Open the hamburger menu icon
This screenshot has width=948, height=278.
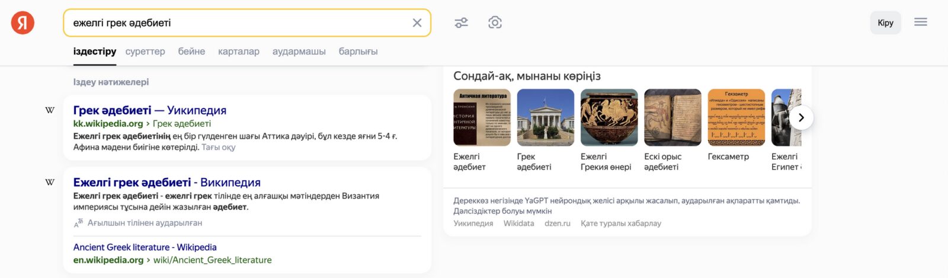pos(920,22)
